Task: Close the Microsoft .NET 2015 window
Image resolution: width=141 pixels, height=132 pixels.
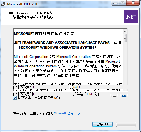Action: (x=133, y=3)
